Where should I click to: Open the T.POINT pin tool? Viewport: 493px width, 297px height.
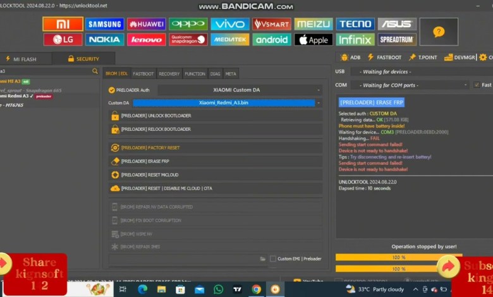point(412,58)
